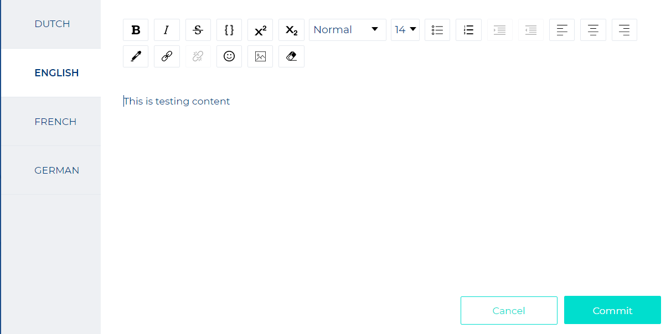Open the text color picker

coord(136,56)
